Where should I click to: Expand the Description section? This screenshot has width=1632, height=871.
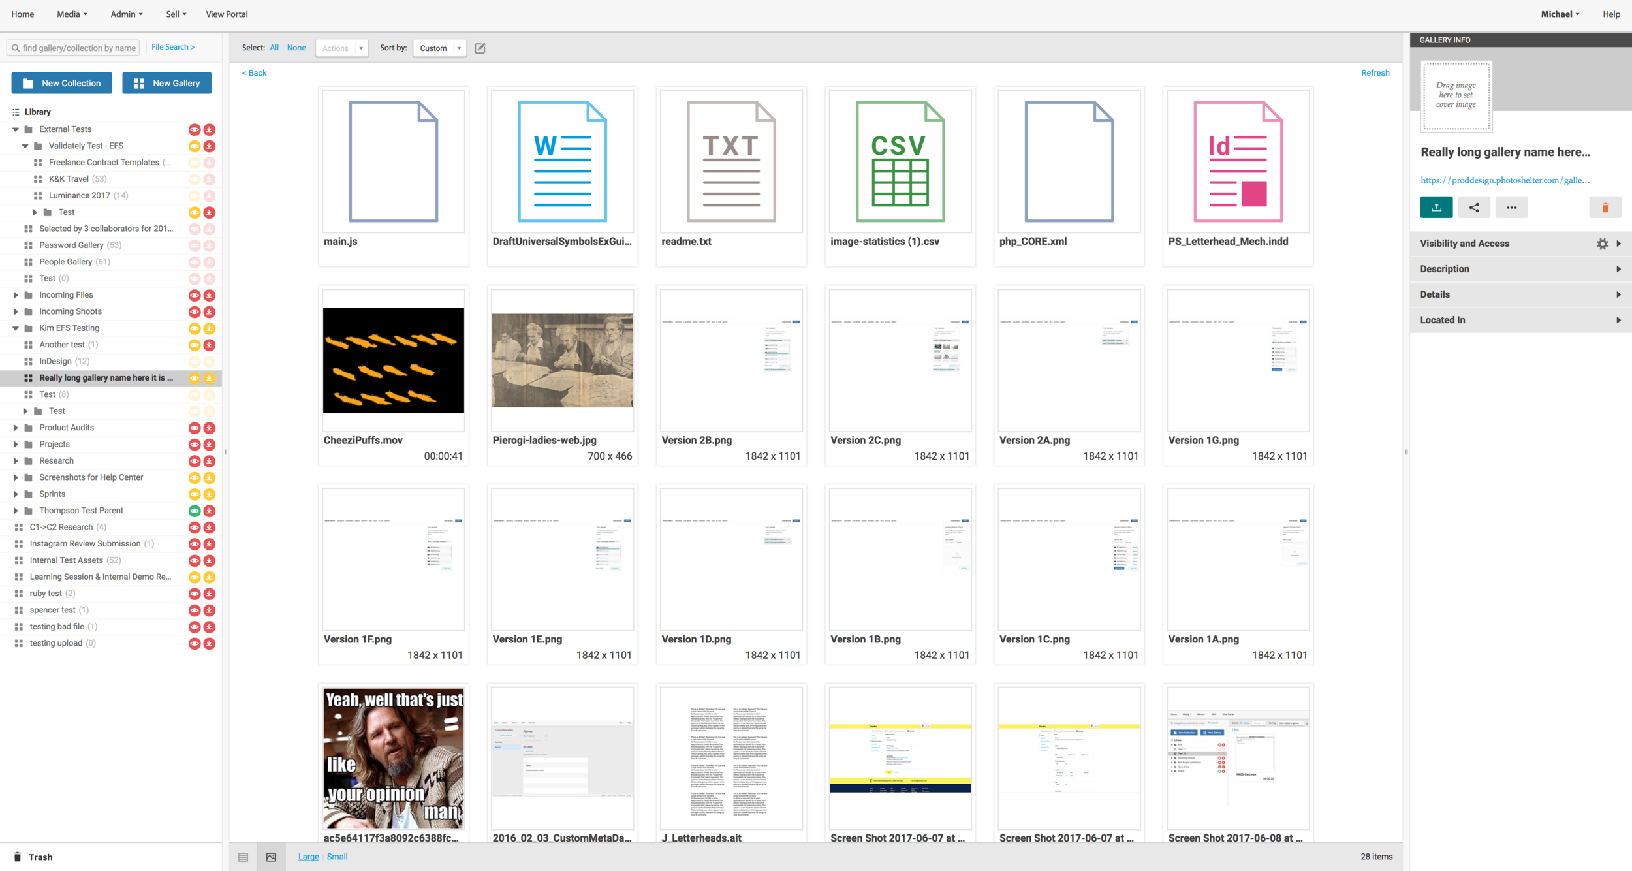pos(1520,269)
